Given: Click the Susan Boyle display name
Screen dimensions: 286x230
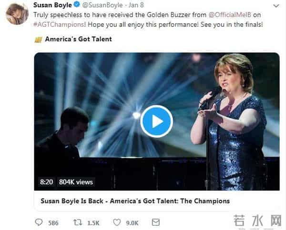Looking at the screenshot, I should [x=51, y=6].
